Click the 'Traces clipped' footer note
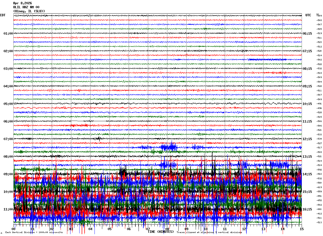 (209, 233)
